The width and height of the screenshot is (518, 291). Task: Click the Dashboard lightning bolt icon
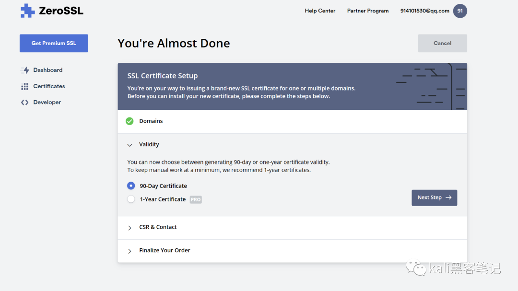pyautogui.click(x=25, y=70)
